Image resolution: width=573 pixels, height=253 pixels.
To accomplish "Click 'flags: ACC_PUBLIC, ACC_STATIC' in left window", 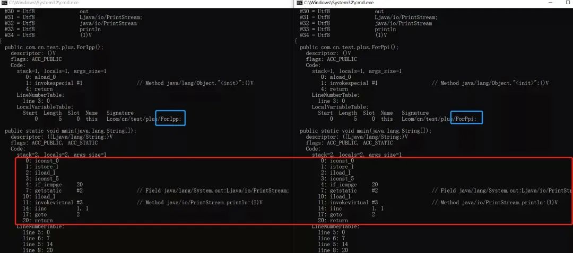I will [x=55, y=143].
